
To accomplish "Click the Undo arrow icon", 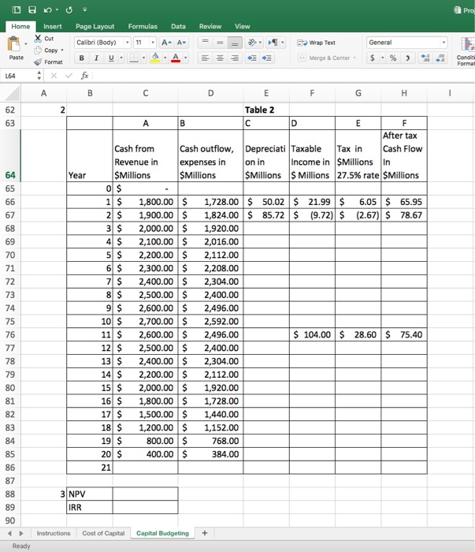I will pos(47,9).
